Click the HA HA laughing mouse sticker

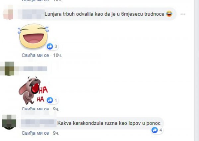[33, 90]
